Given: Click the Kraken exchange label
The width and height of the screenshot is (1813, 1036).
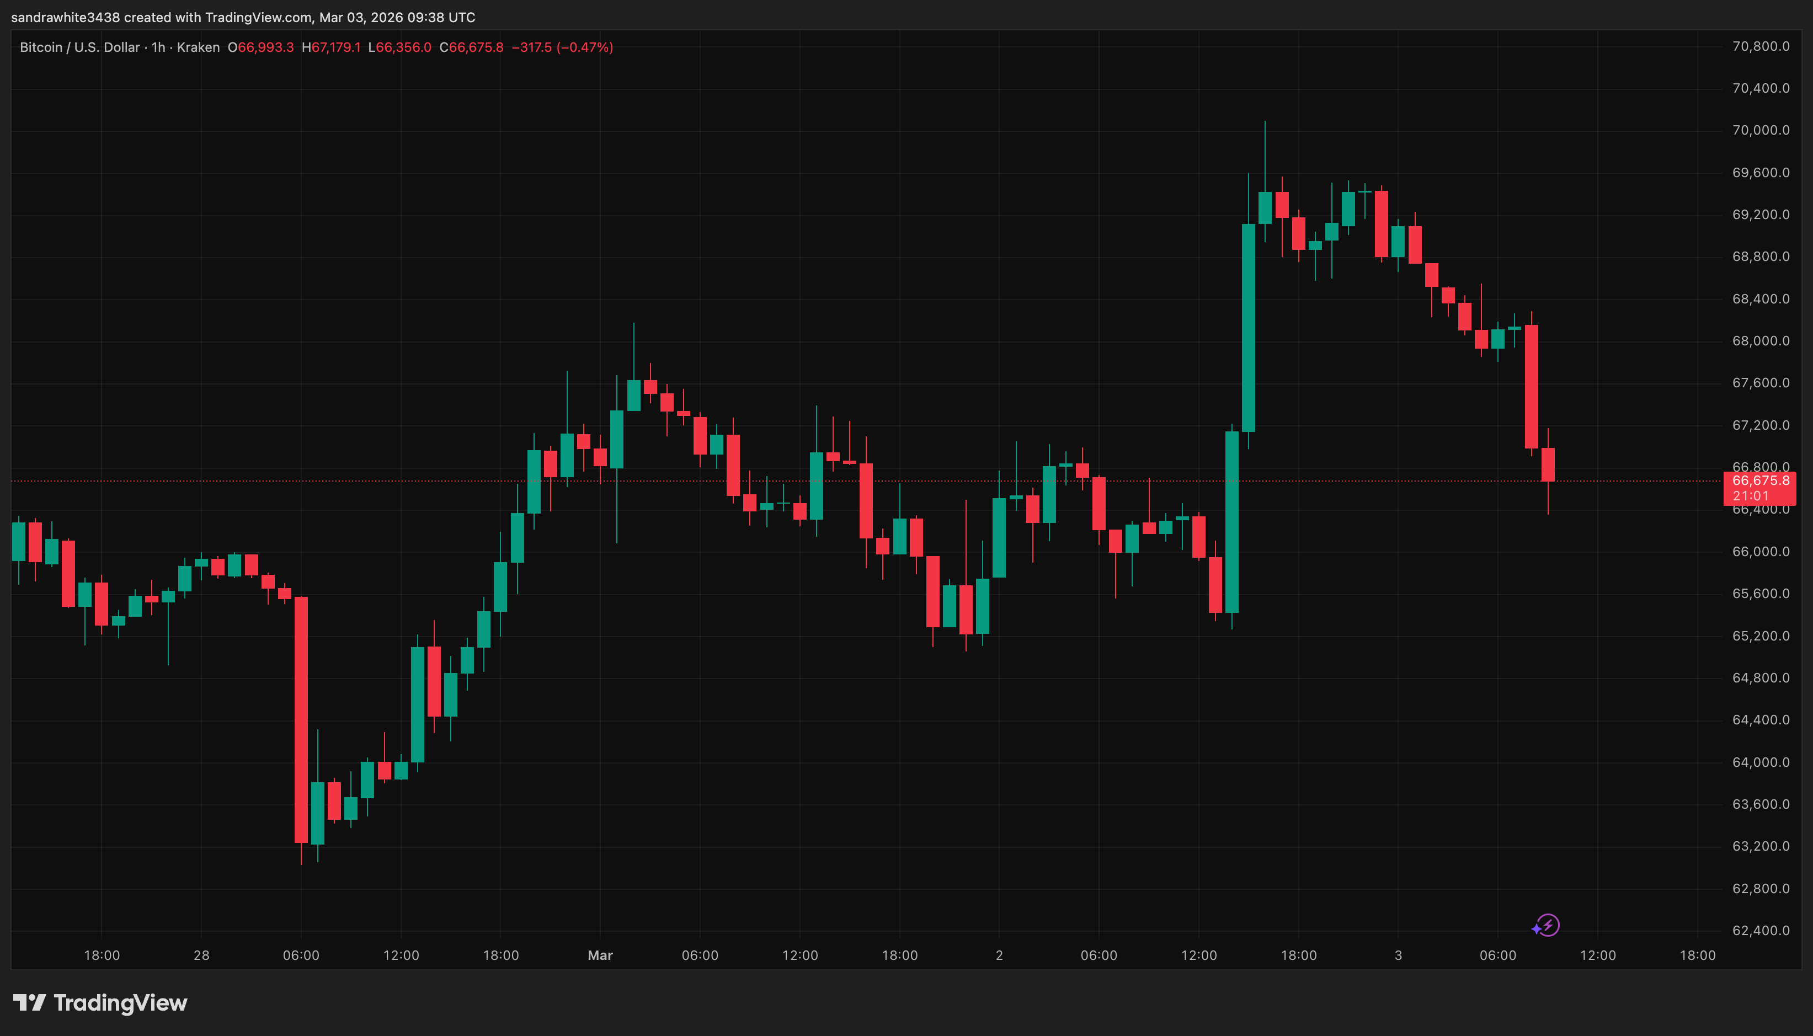Looking at the screenshot, I should [x=199, y=47].
